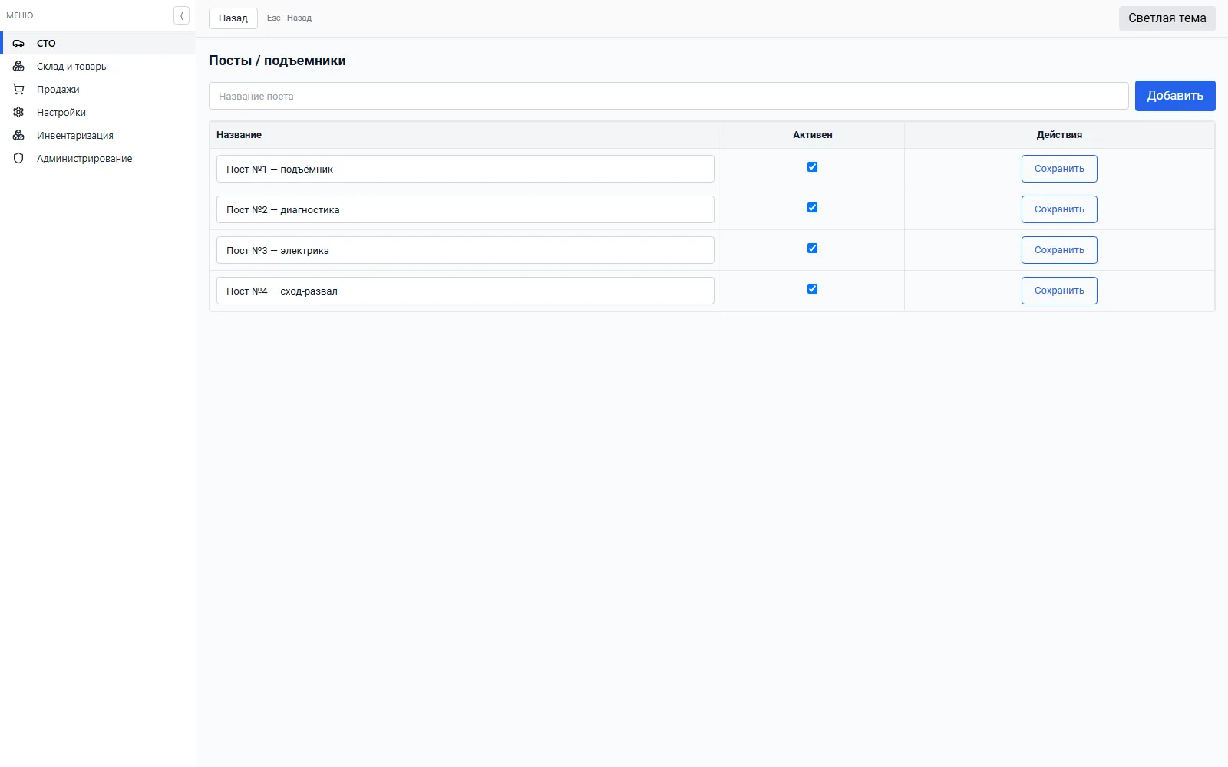Collapse the sidebar menu with chevron button
1228x767 pixels.
click(181, 15)
